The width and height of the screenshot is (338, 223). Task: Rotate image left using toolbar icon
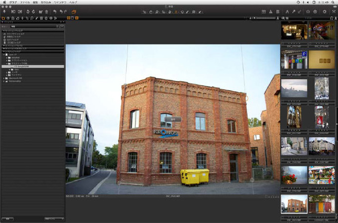pyautogui.click(x=27, y=11)
